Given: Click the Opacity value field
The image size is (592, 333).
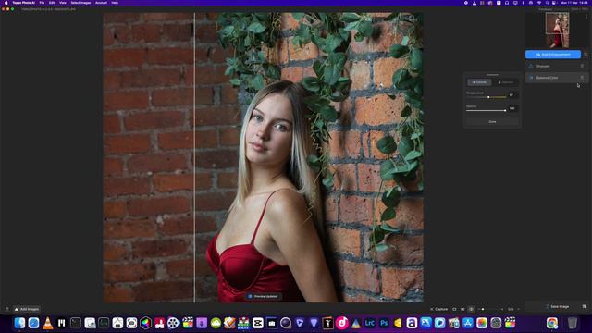Looking at the screenshot, I should click(512, 108).
